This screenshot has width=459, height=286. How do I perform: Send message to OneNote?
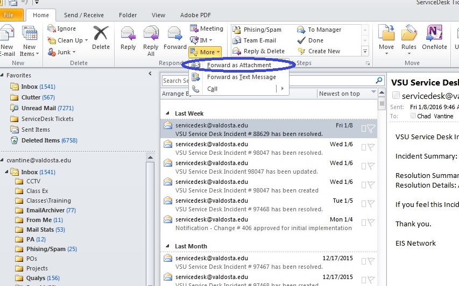434,38
